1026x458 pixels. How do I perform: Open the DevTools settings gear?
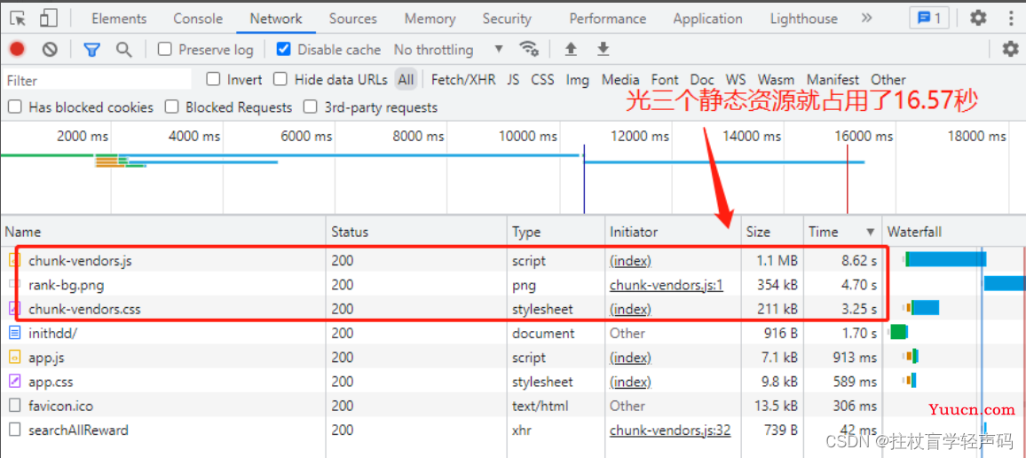[x=978, y=18]
